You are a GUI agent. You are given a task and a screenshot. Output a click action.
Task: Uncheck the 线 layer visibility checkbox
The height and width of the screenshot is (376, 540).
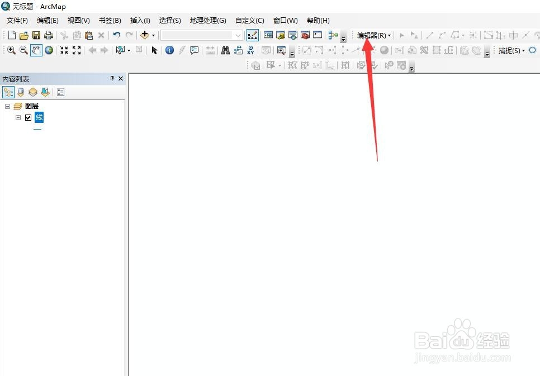click(x=28, y=117)
